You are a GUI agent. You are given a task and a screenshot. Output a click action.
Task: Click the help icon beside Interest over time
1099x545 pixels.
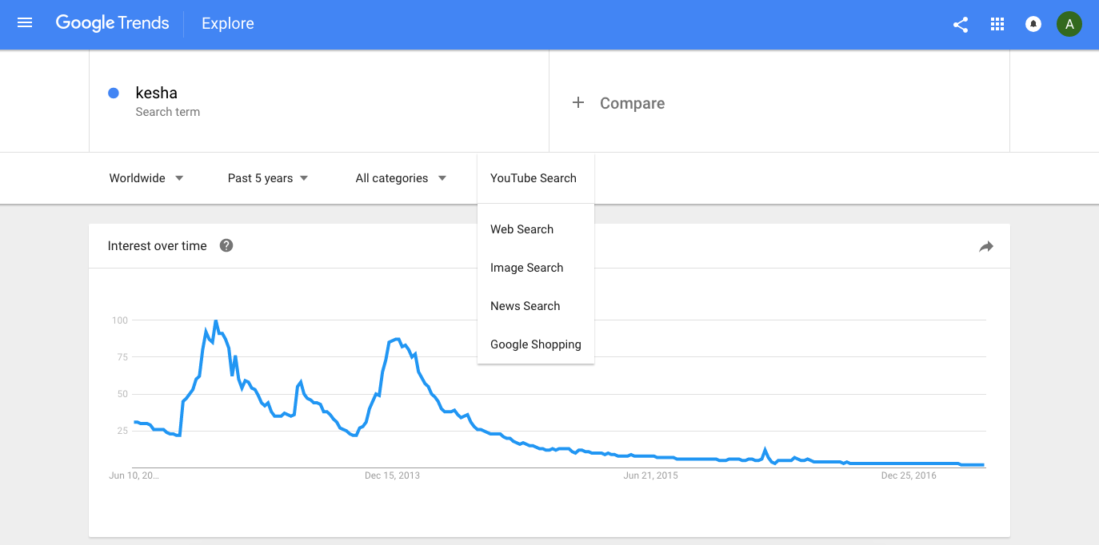(x=226, y=246)
